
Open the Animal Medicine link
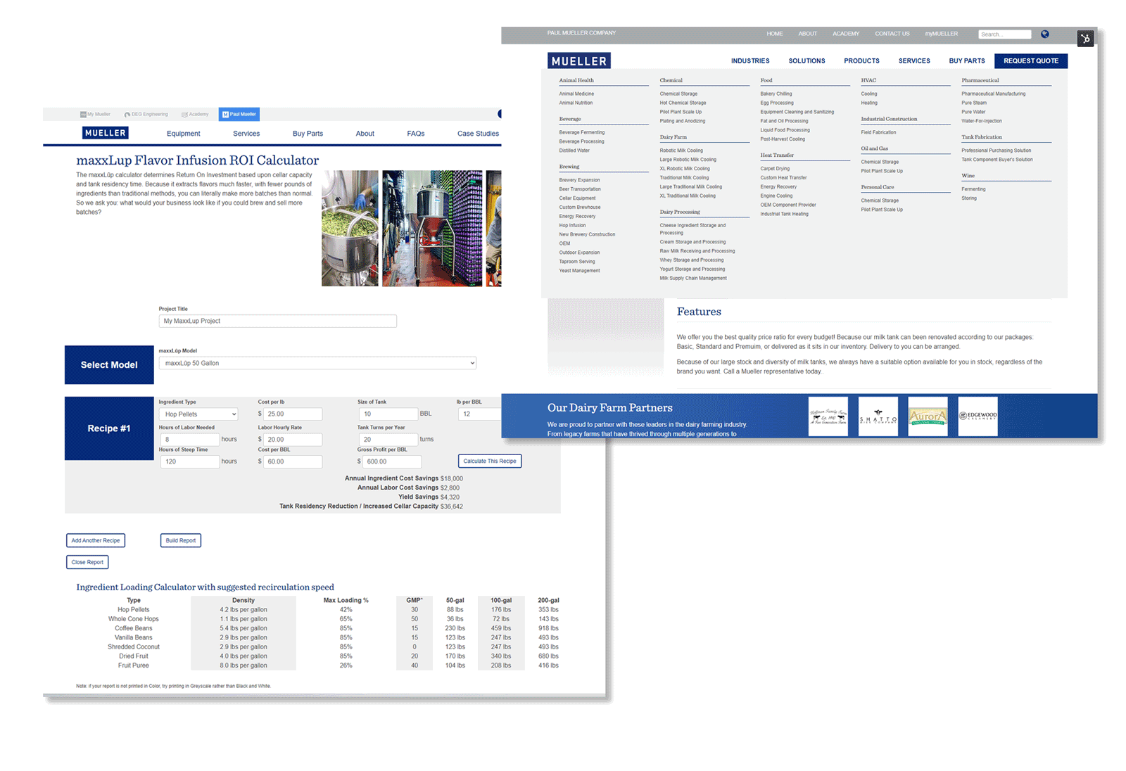coord(576,94)
